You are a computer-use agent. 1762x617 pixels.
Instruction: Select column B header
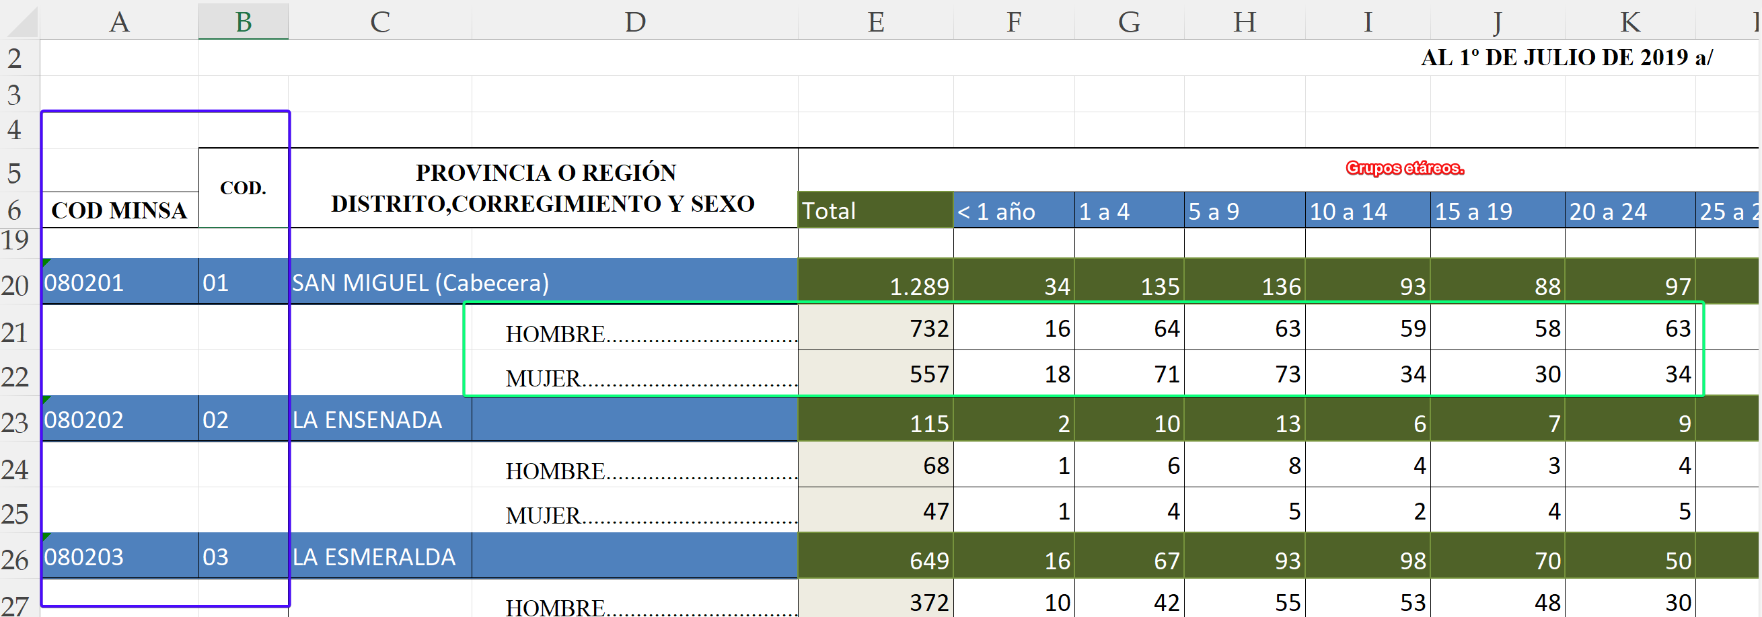pyautogui.click(x=244, y=22)
